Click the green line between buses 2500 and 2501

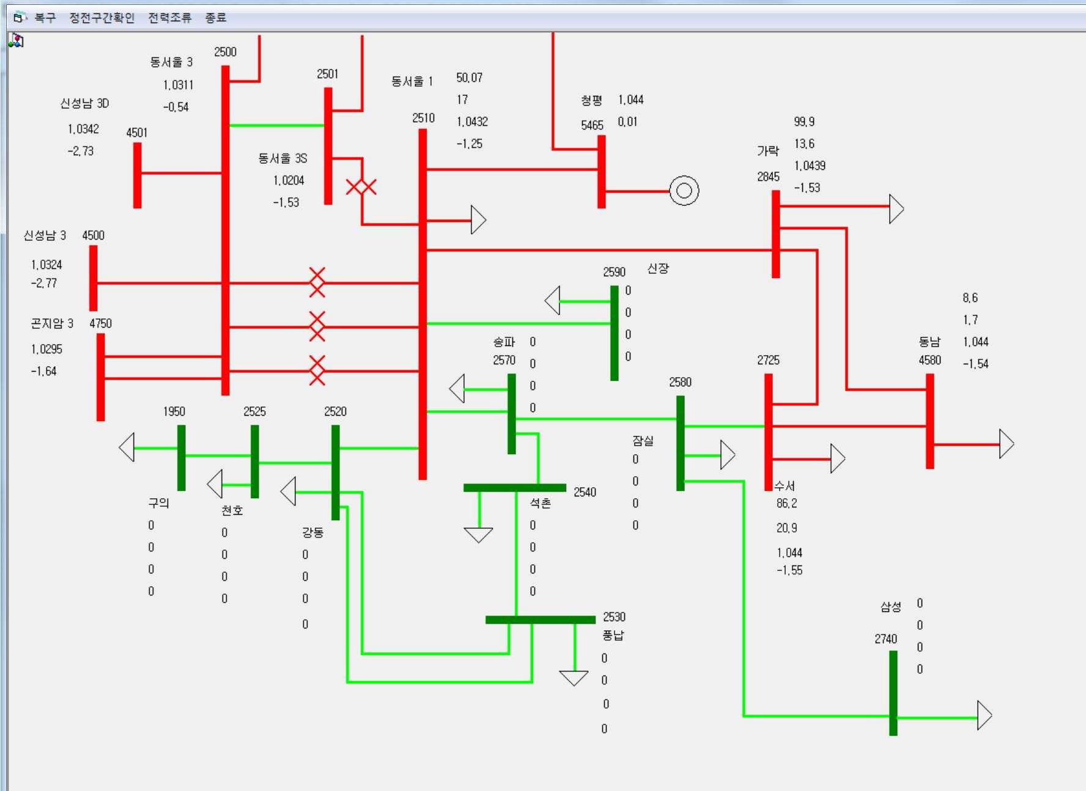click(277, 125)
